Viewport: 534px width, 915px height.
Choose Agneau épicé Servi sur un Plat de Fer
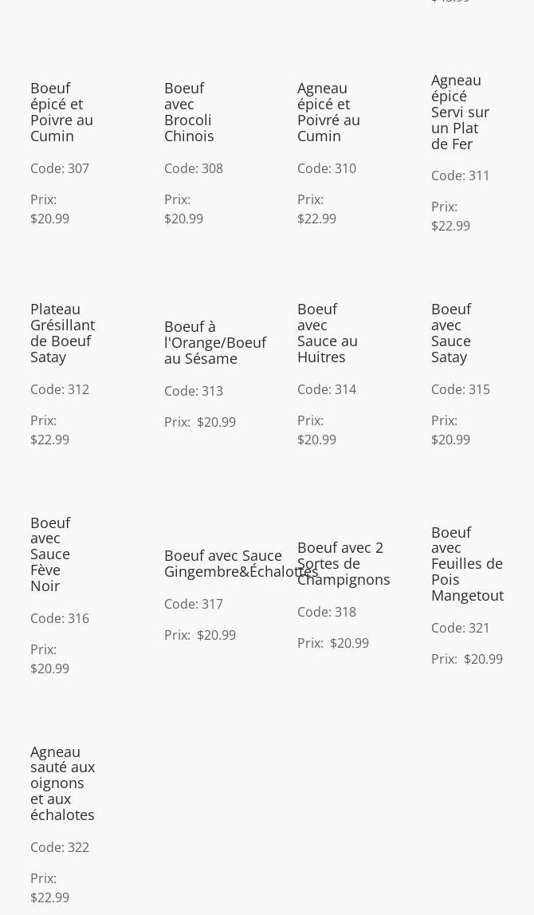[460, 112]
